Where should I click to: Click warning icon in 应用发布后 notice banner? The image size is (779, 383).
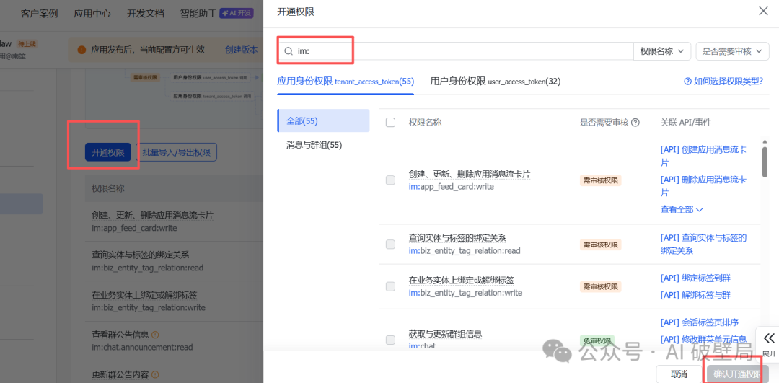[x=82, y=50]
